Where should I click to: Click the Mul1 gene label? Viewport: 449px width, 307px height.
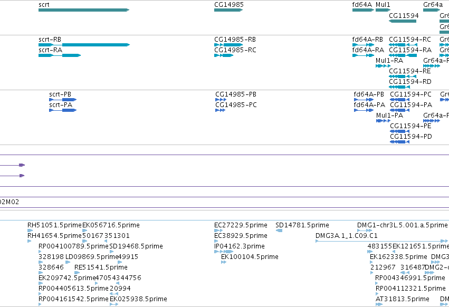(383, 5)
